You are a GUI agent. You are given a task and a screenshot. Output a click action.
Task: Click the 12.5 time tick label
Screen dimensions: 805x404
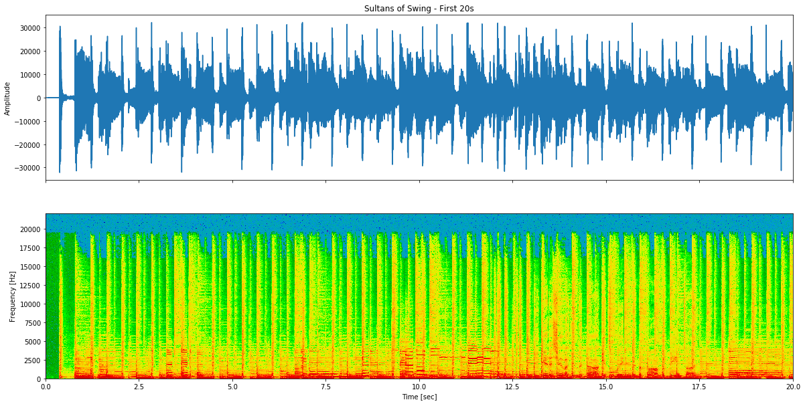(512, 387)
